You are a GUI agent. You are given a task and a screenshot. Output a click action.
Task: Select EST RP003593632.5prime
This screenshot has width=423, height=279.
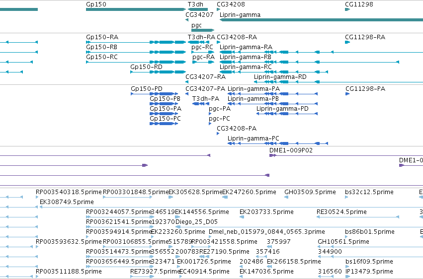click(x=37, y=247)
